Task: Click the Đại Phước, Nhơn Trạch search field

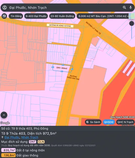Action: coord(65,8)
